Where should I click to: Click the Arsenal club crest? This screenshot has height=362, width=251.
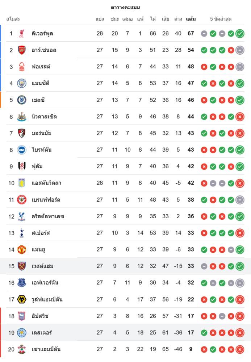point(22,50)
